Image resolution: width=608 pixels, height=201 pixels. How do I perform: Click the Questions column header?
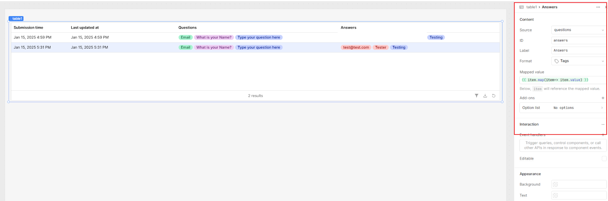[x=188, y=27]
